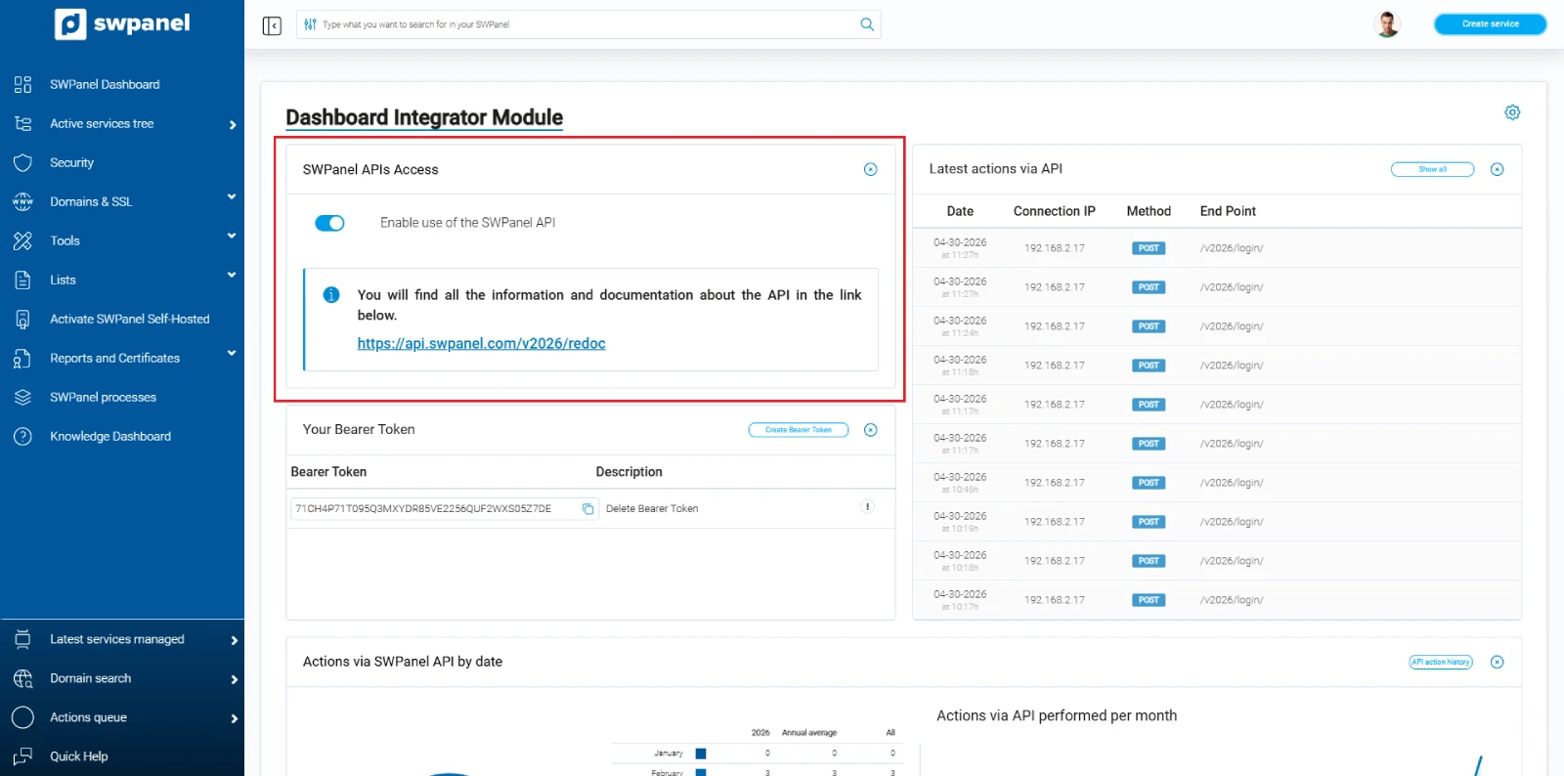The height and width of the screenshot is (776, 1564).
Task: Expand the Lists submenu chevron
Action: coord(232,276)
